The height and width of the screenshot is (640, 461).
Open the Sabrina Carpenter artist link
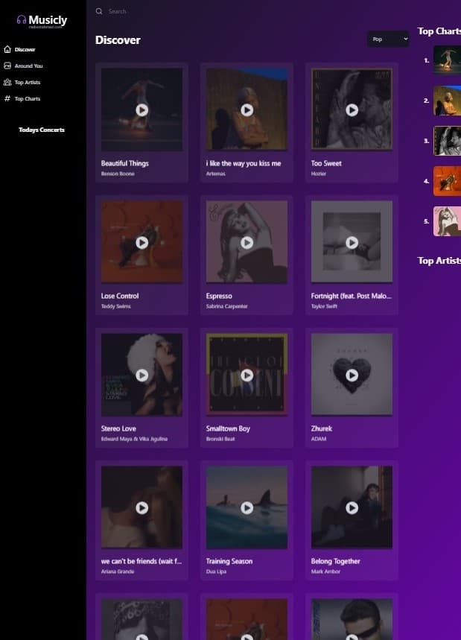pos(227,306)
